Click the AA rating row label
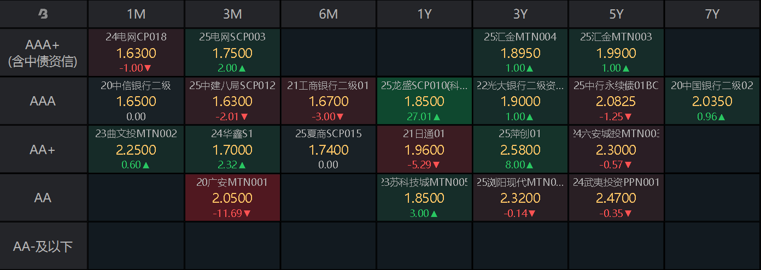This screenshot has height=270, width=761. click(43, 197)
